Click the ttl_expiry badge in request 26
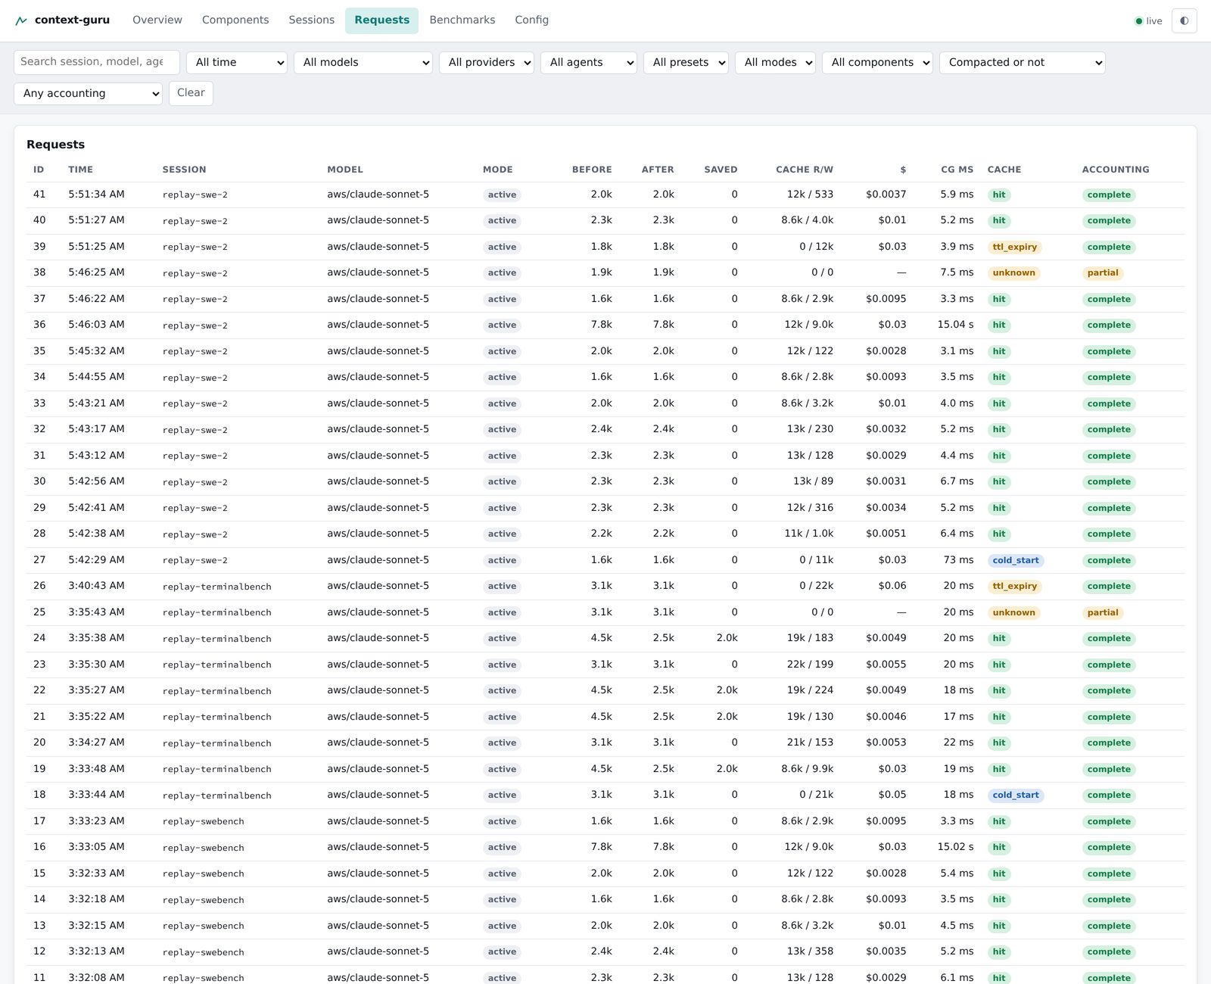 pyautogui.click(x=1015, y=587)
